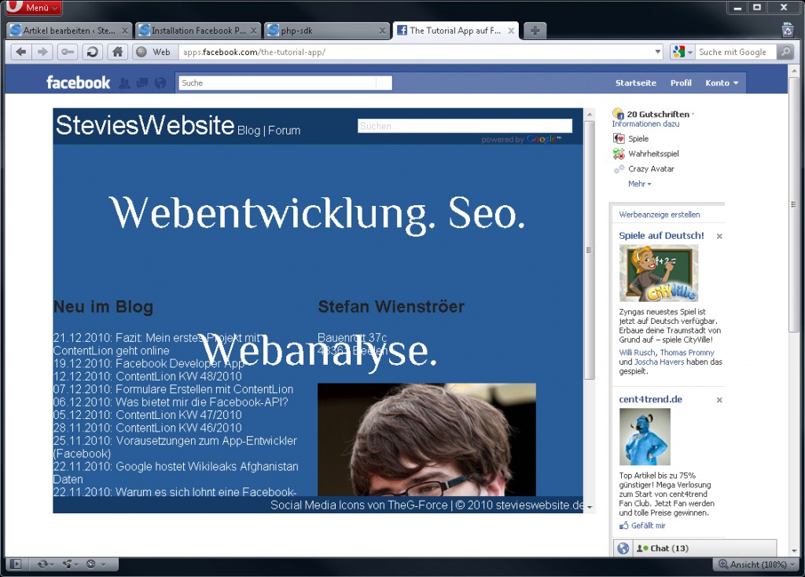Open Facebook friend requests icon

(124, 83)
